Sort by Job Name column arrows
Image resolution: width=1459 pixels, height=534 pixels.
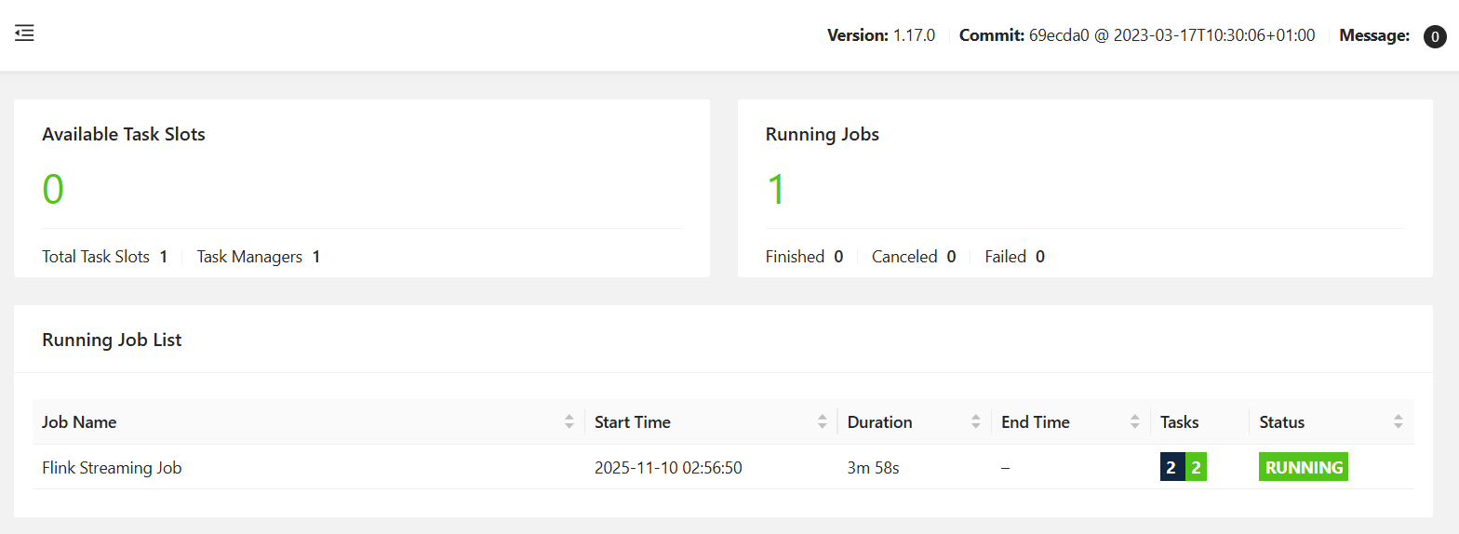(569, 422)
